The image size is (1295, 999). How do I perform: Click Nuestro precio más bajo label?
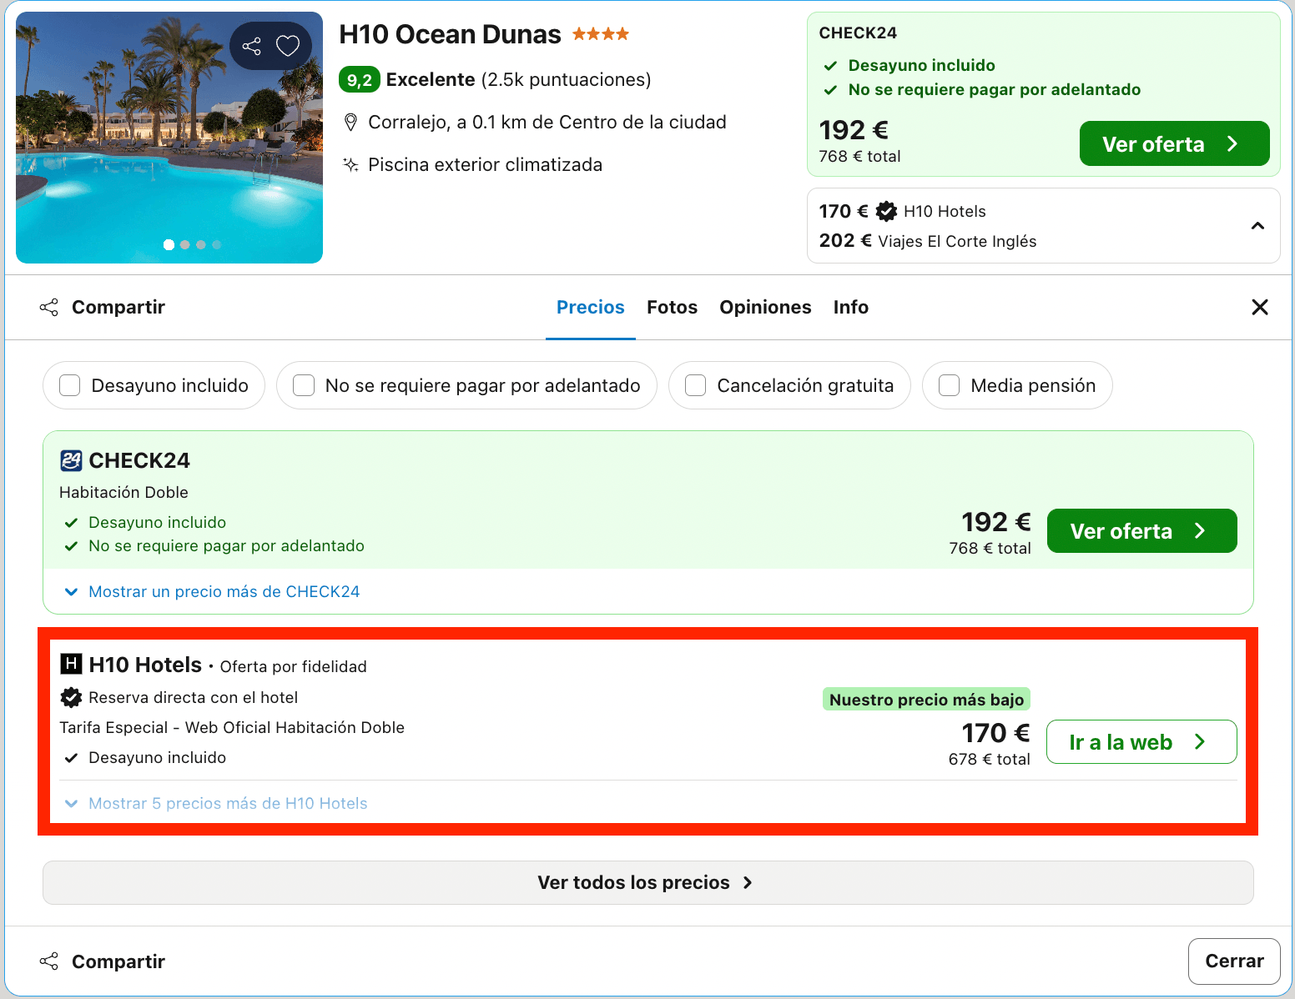[x=926, y=699]
